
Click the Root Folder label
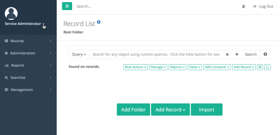pyautogui.click(x=73, y=32)
